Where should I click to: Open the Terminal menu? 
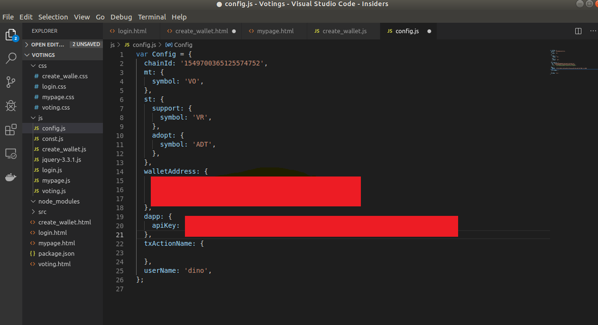[152, 17]
